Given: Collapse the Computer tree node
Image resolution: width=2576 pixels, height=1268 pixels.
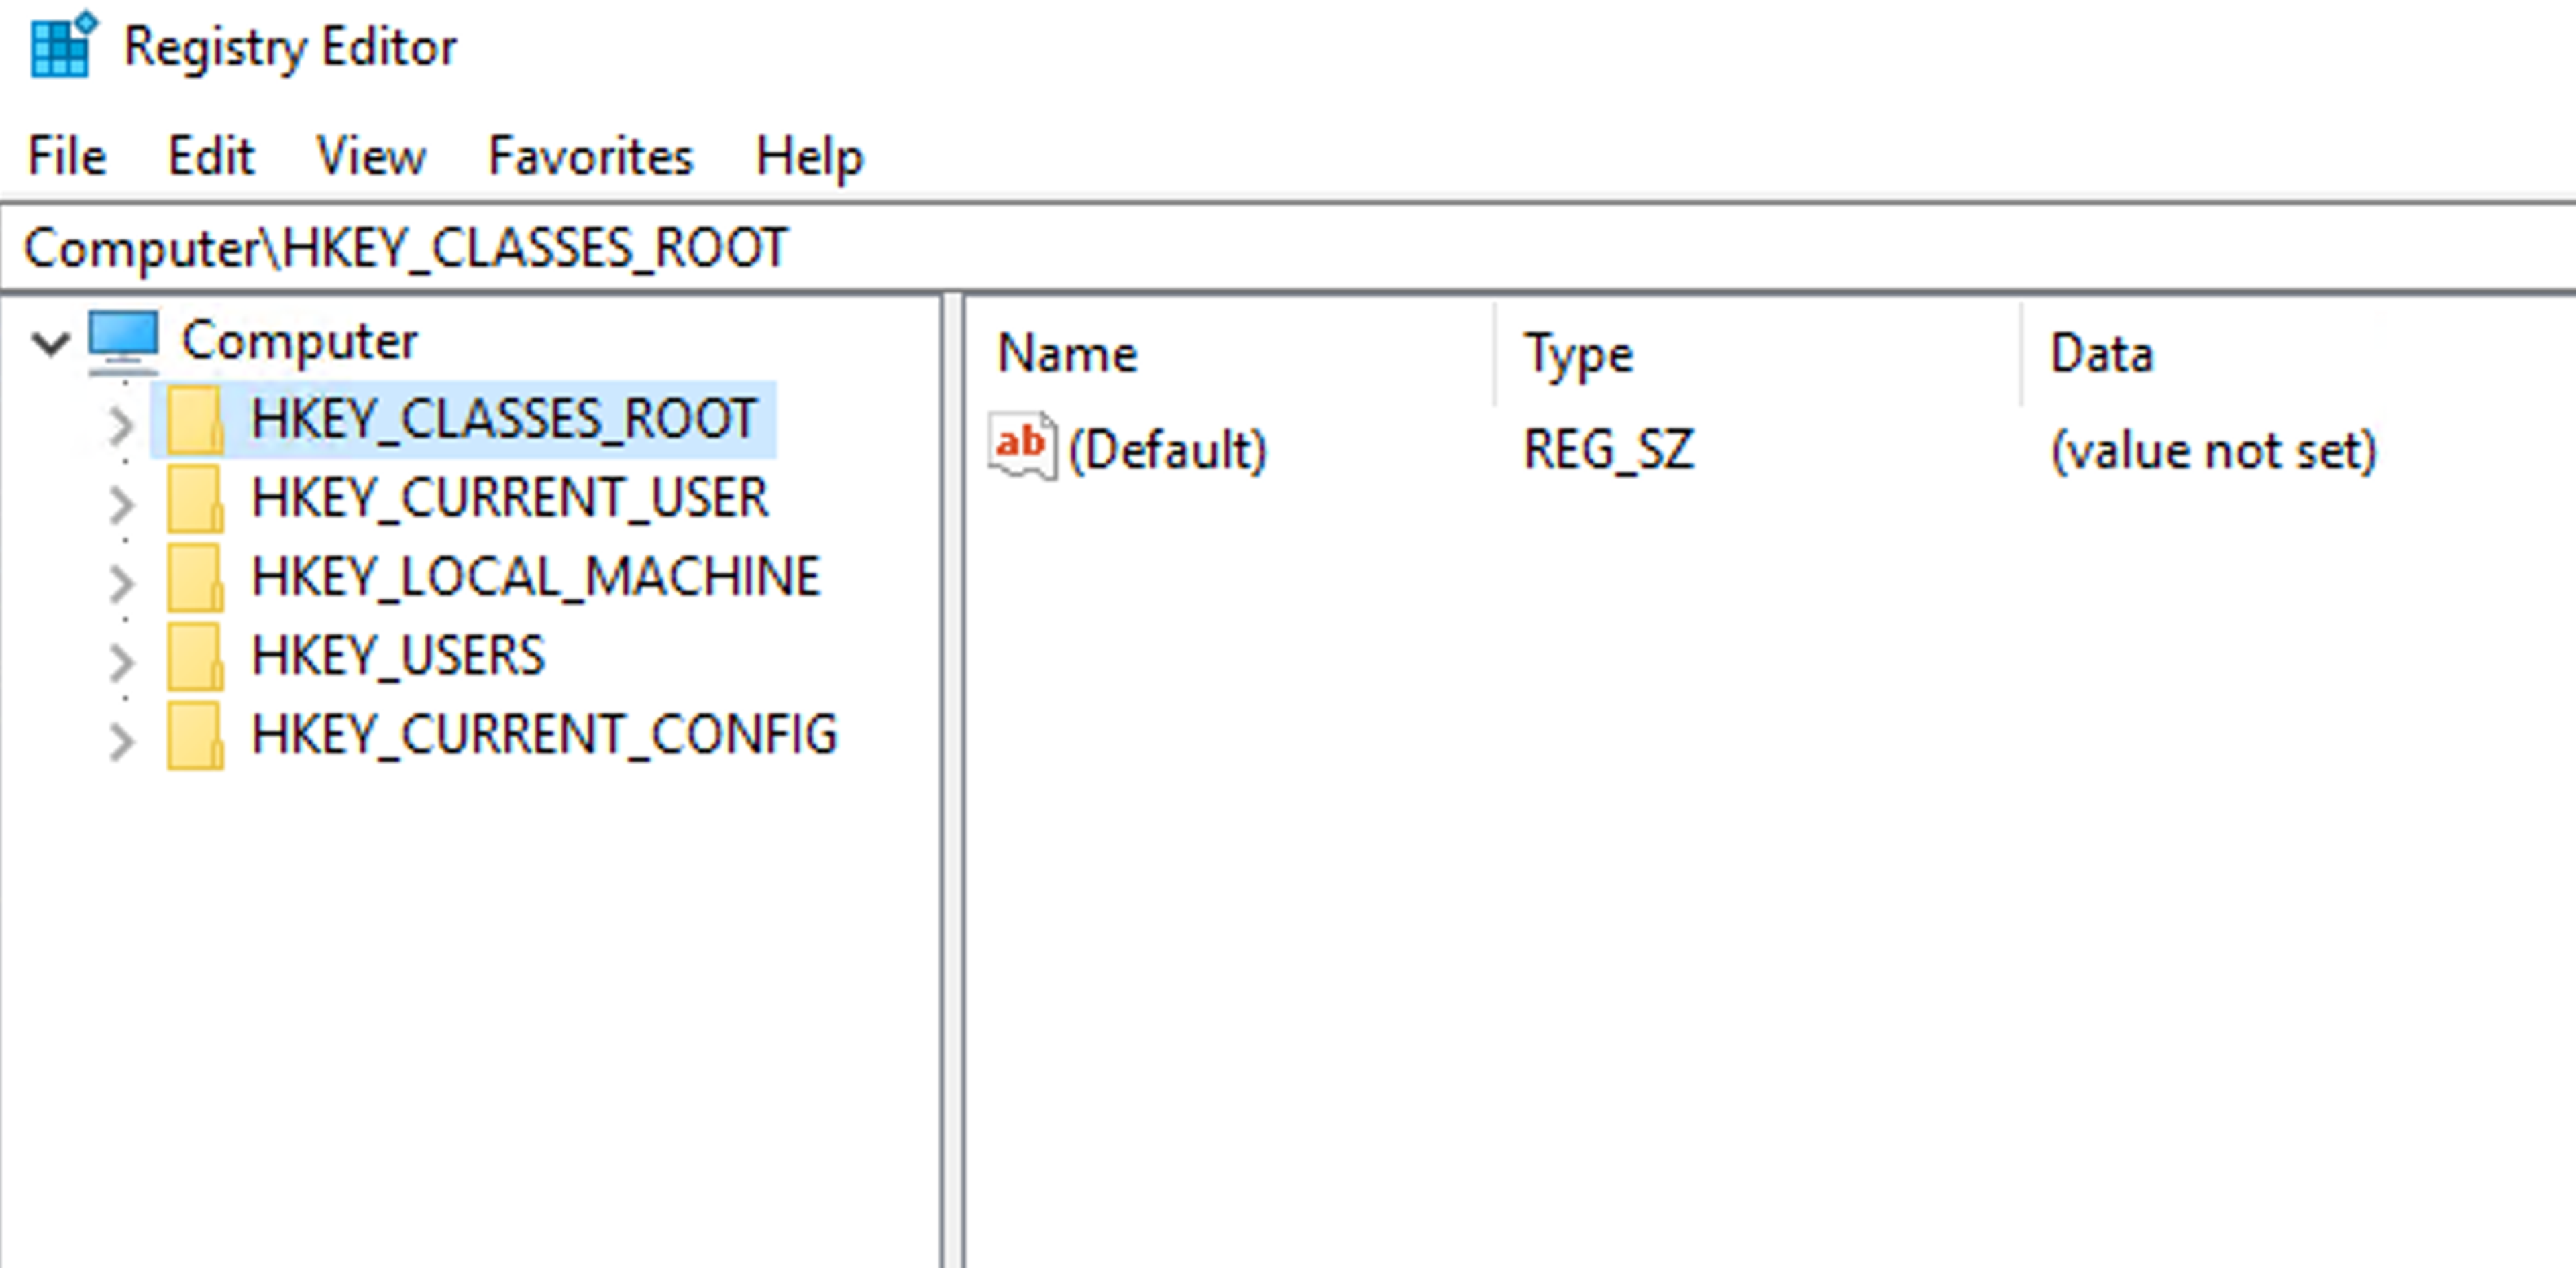Looking at the screenshot, I should [x=50, y=343].
